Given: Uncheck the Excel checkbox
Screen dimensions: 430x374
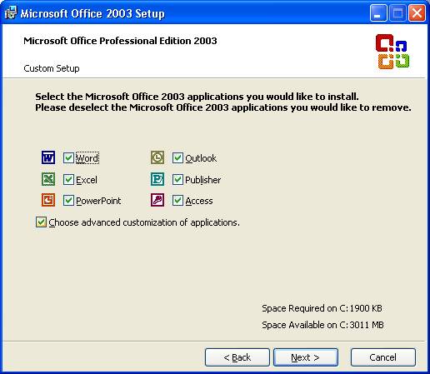Looking at the screenshot, I should 68,179.
